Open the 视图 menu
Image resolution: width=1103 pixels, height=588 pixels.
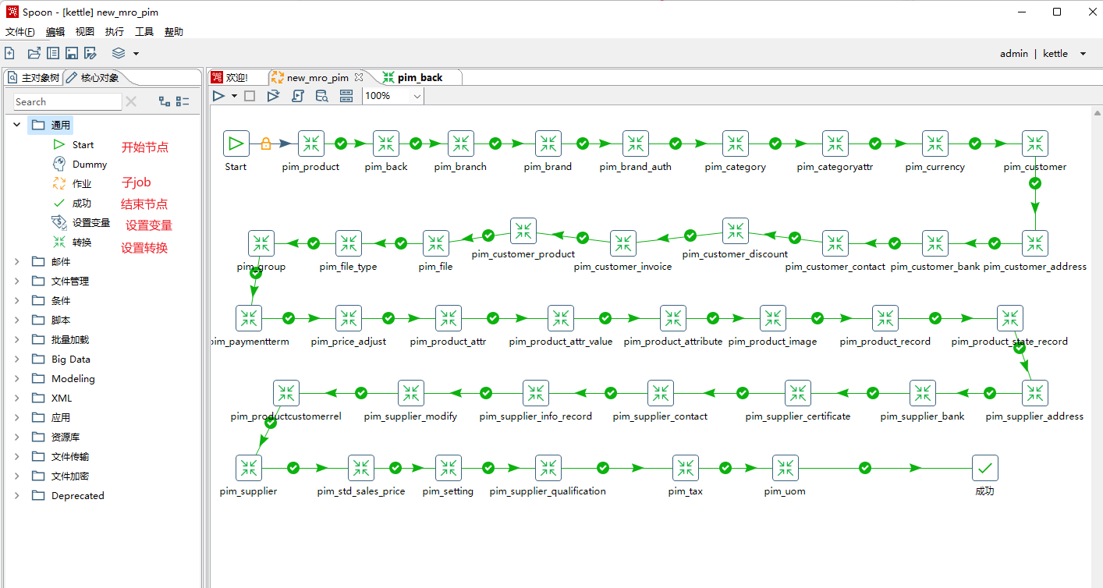point(85,32)
